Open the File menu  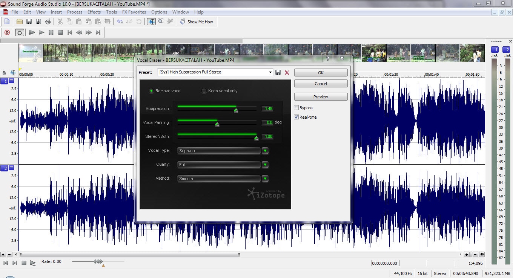coord(15,12)
